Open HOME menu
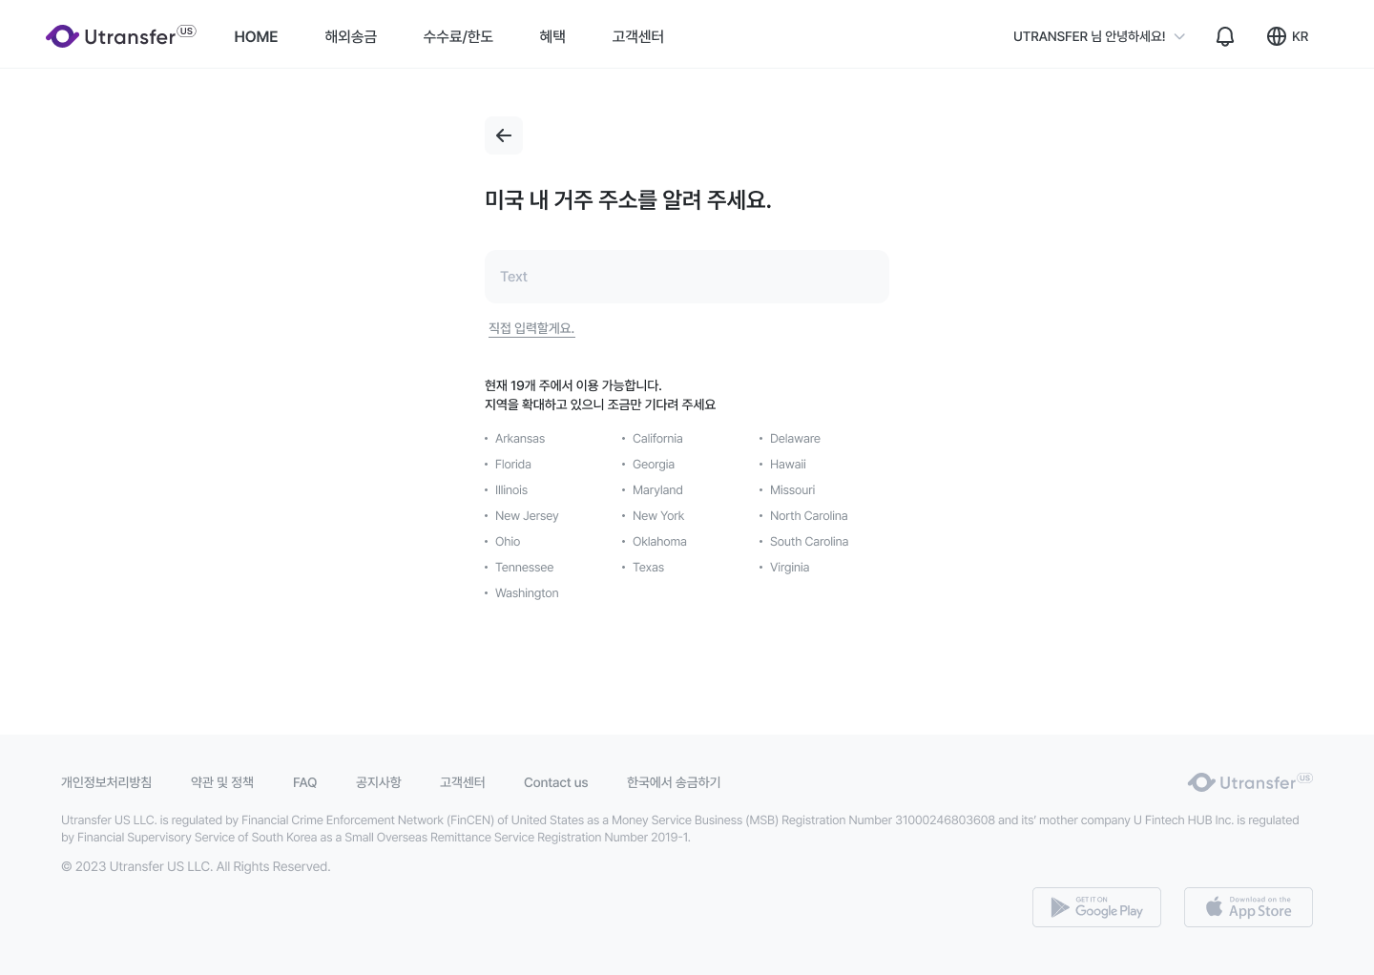The width and height of the screenshot is (1374, 975). [x=256, y=36]
